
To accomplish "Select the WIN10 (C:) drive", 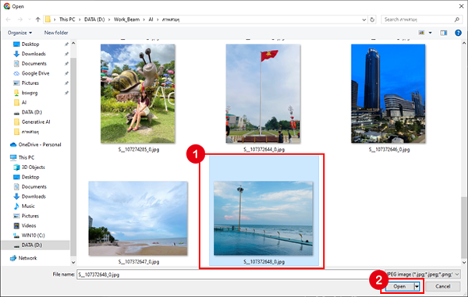I will click(33, 235).
